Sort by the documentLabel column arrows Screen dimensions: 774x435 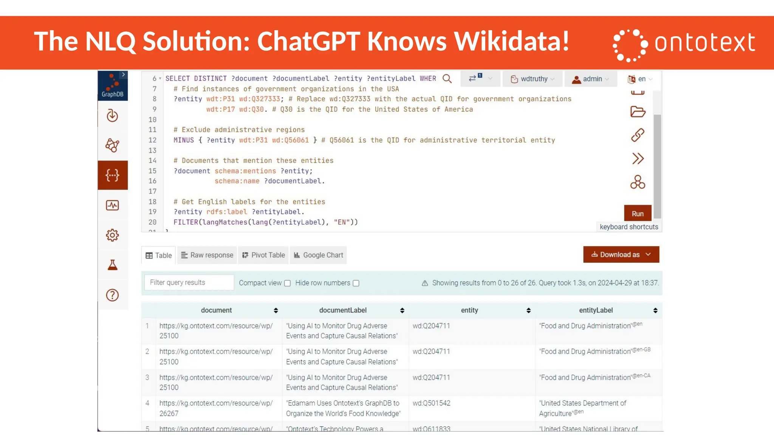click(402, 310)
